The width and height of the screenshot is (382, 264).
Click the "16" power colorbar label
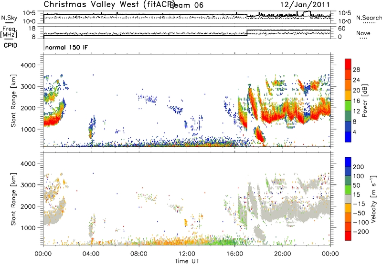click(356, 101)
